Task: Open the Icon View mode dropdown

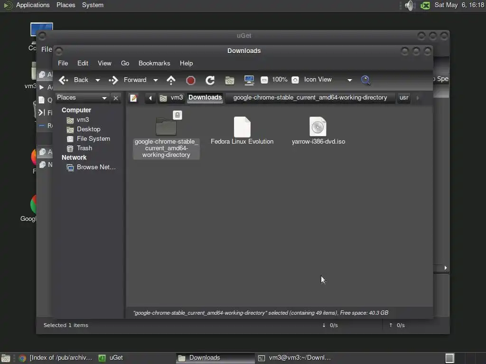Action: pos(328,80)
